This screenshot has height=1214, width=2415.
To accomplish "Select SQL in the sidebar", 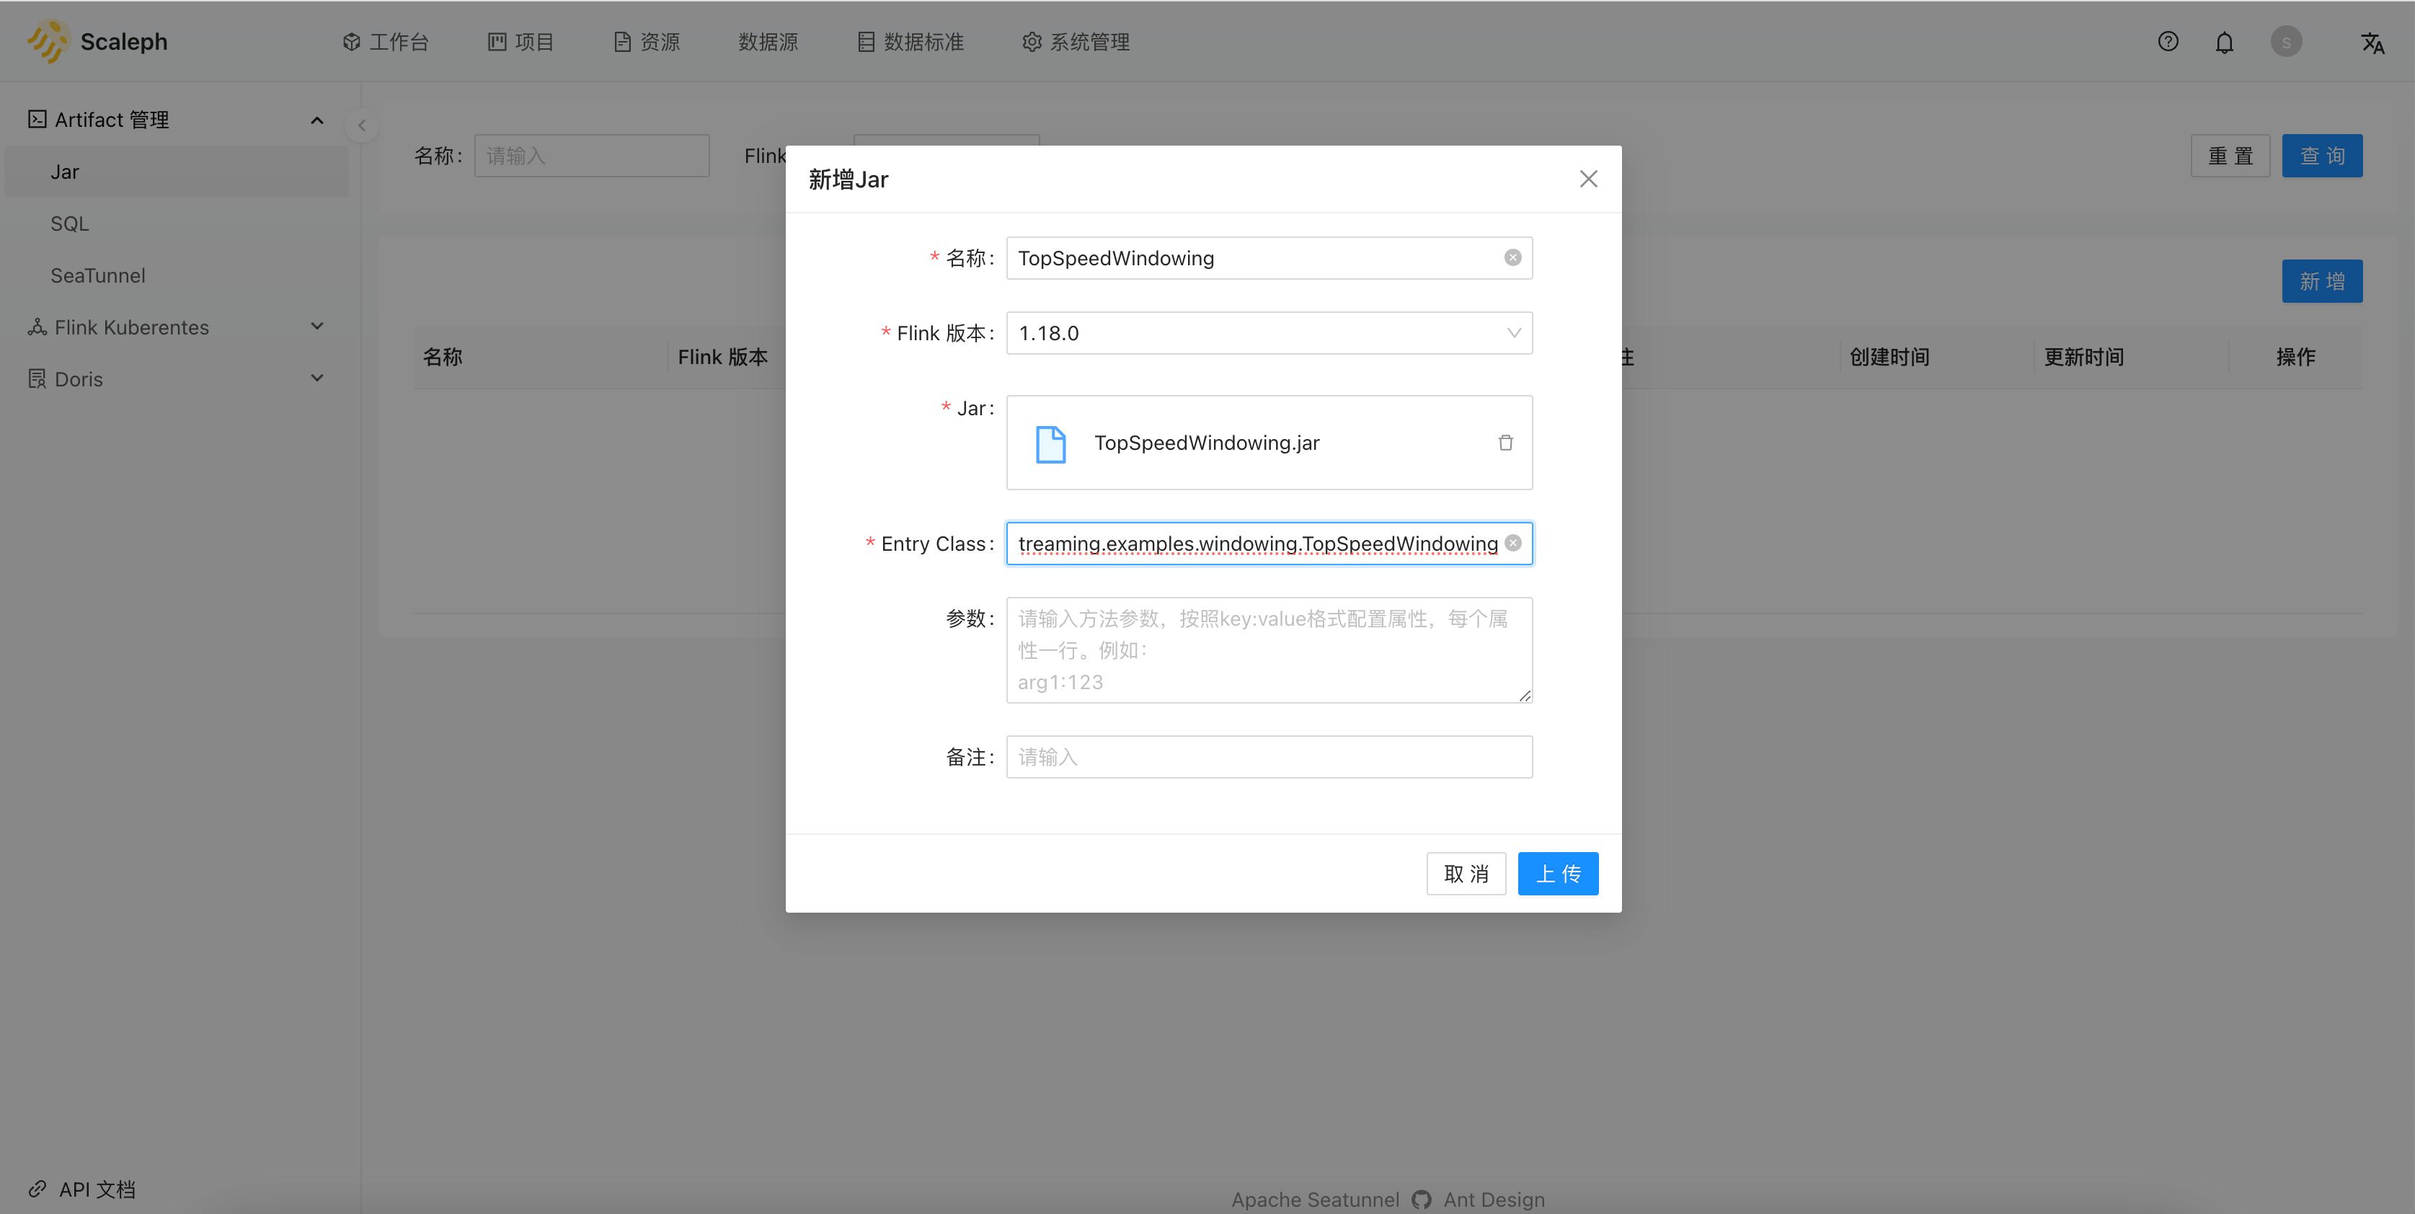I will click(176, 223).
